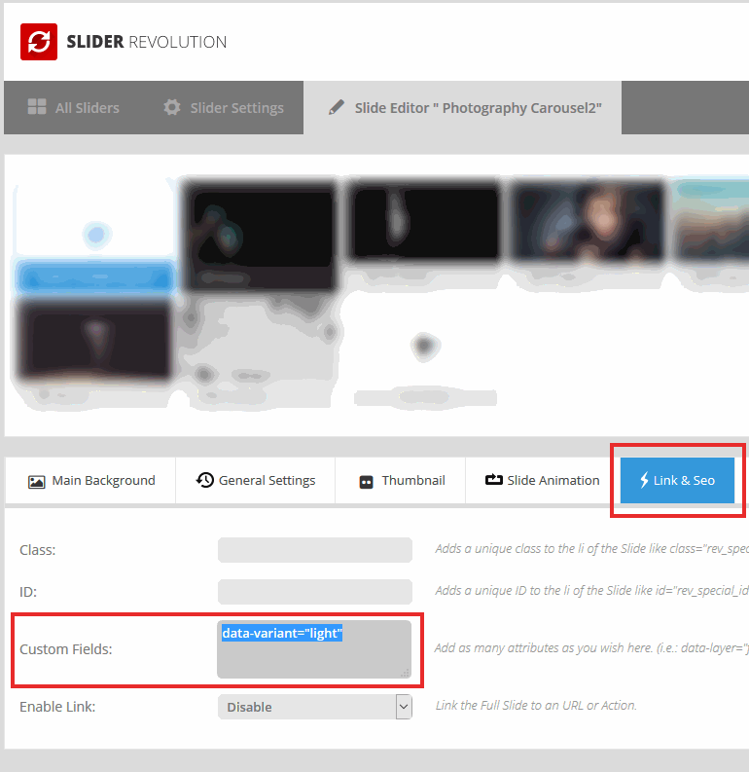
Task: Click the Slider Settings gear icon
Action: [172, 107]
